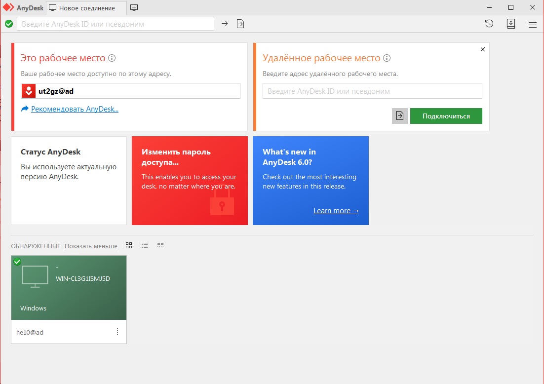
Task: Collapse discovered list via 'Показать меньше'
Action: pos(91,246)
